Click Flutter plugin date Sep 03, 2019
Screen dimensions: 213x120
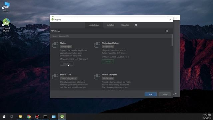point(68,59)
